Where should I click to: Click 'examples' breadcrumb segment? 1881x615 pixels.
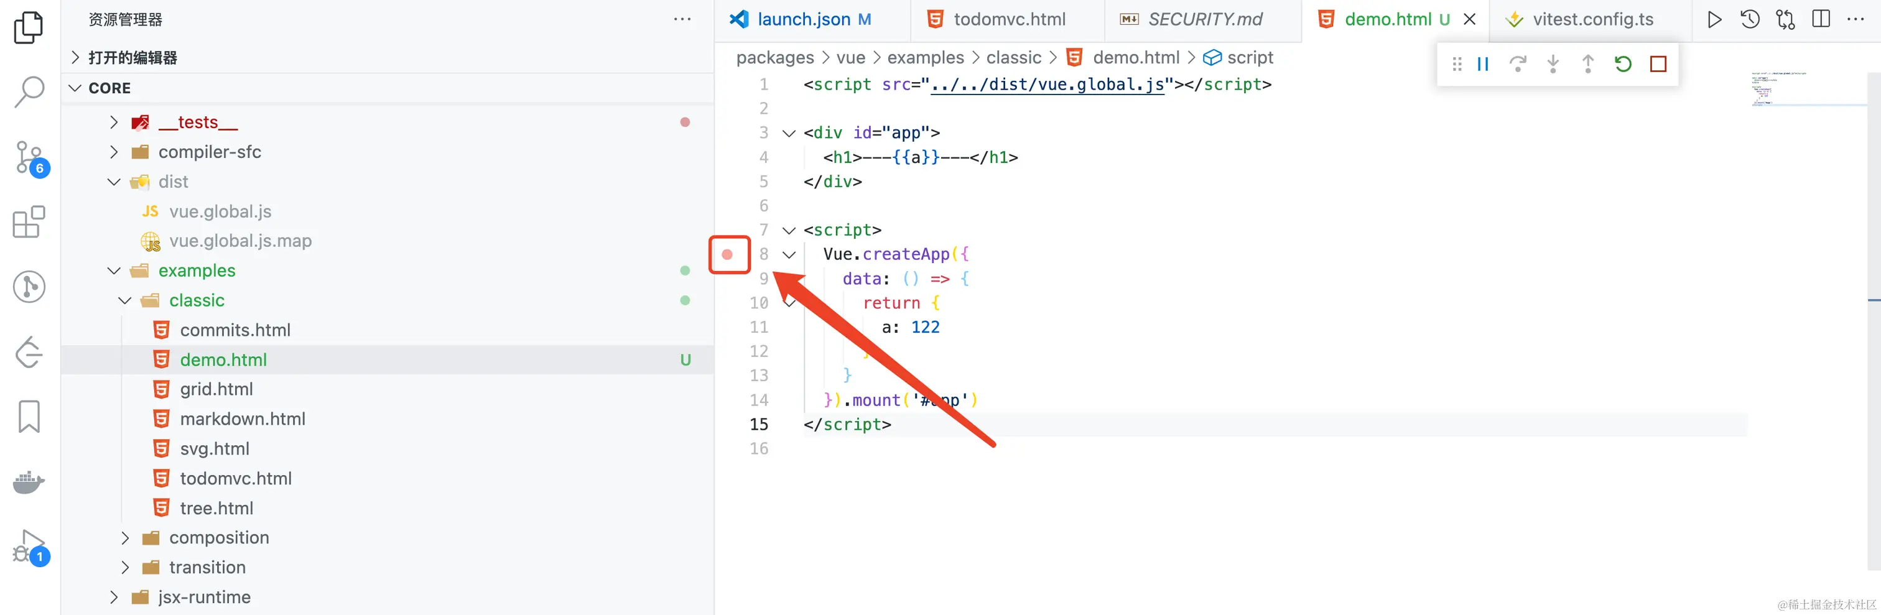pyautogui.click(x=925, y=58)
